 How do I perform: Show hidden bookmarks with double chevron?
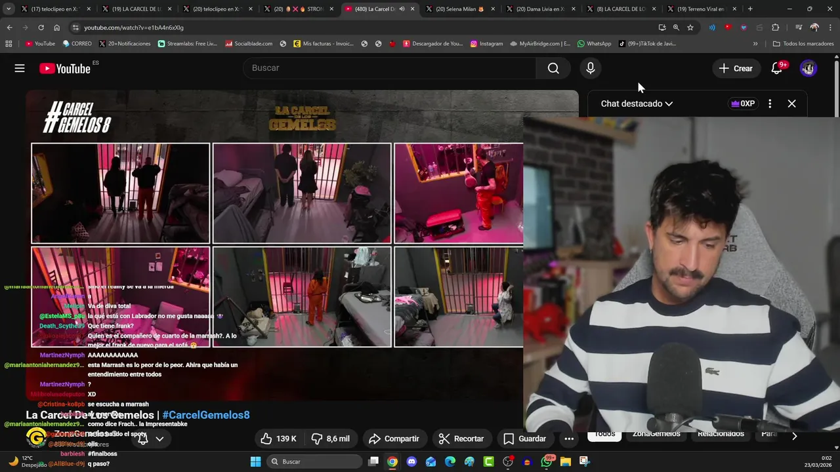[755, 44]
